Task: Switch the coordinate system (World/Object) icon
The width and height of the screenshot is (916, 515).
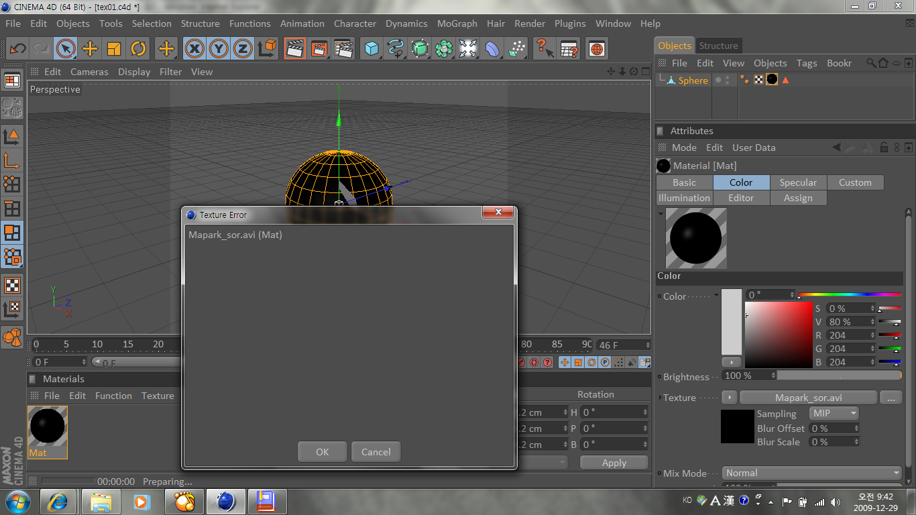Action: point(268,48)
